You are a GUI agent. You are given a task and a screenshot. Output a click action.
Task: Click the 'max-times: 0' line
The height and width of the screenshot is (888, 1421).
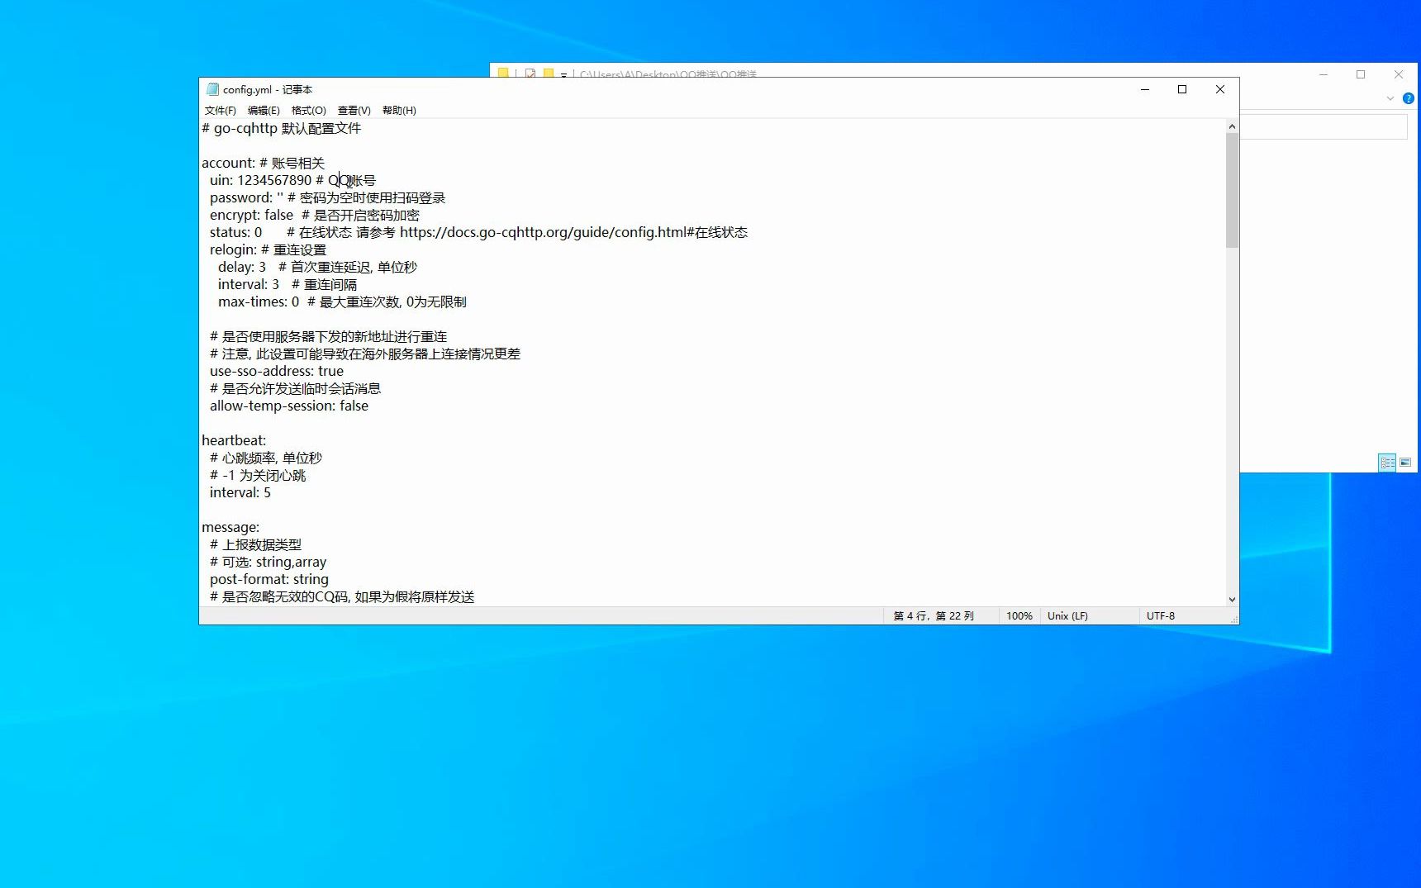[x=342, y=302]
